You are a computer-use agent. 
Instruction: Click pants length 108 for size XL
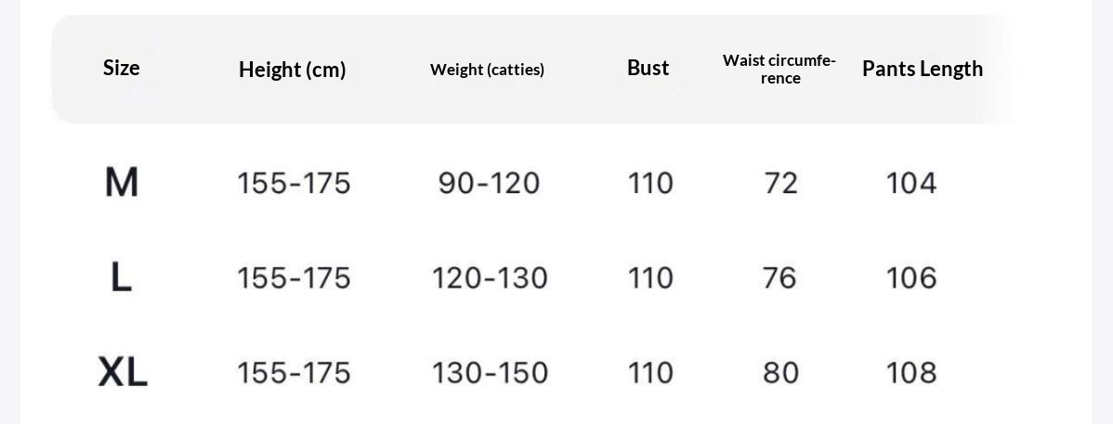pyautogui.click(x=910, y=372)
